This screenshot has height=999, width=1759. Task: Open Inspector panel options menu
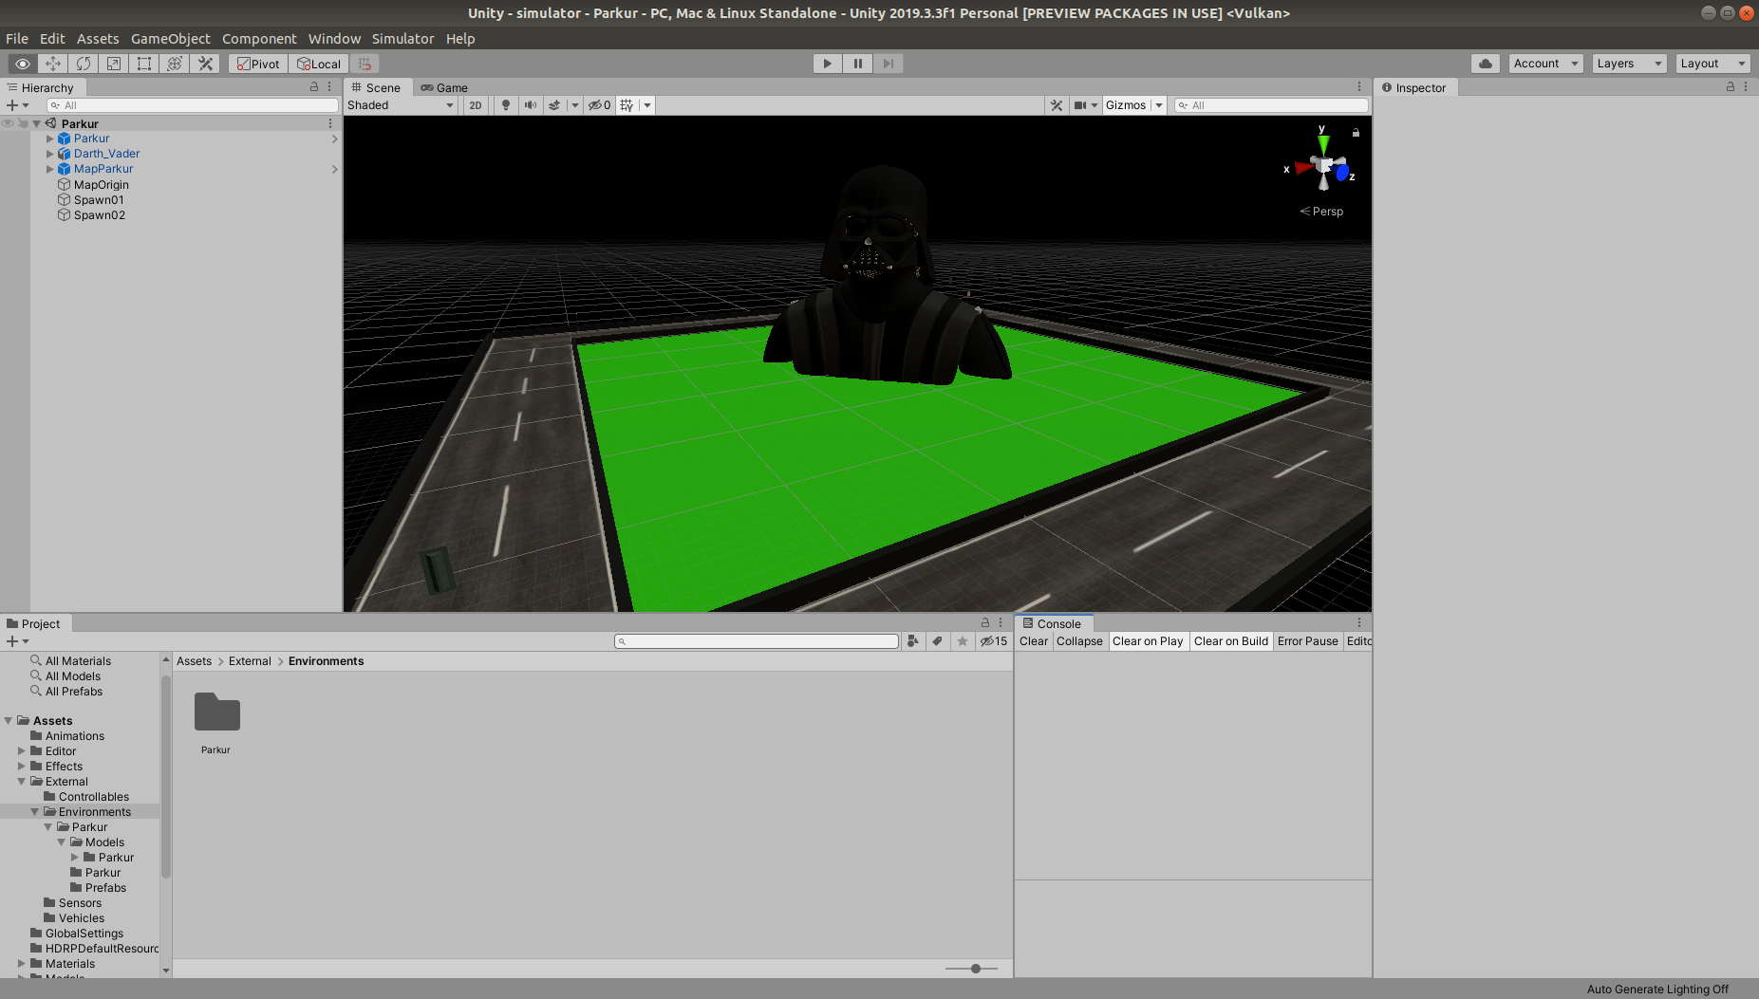click(1746, 86)
